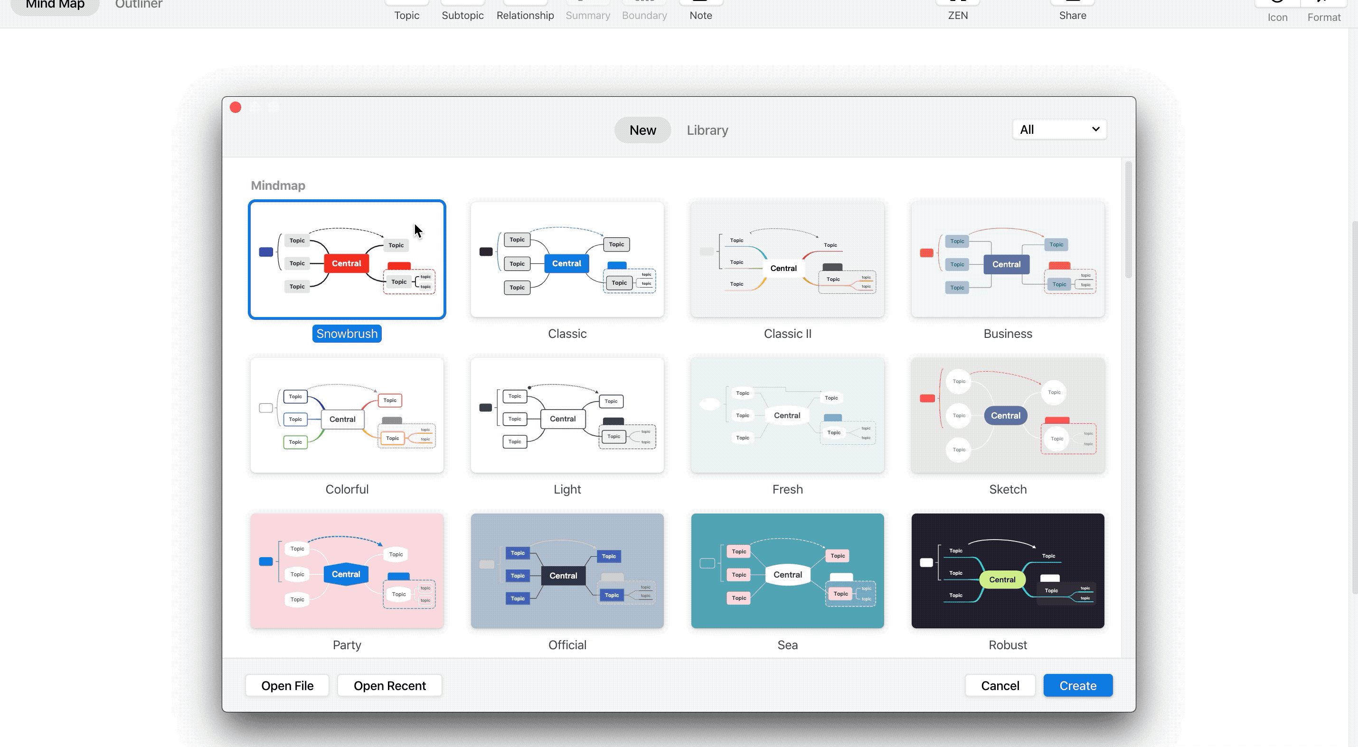Select the teal Sea template
Screen dimensions: 1358x747
[787, 570]
